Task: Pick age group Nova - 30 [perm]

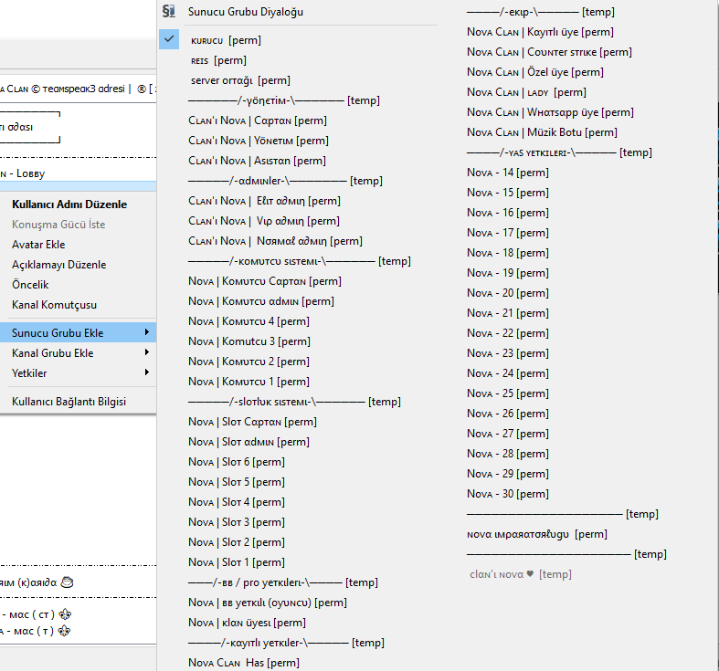Action: pos(508,494)
